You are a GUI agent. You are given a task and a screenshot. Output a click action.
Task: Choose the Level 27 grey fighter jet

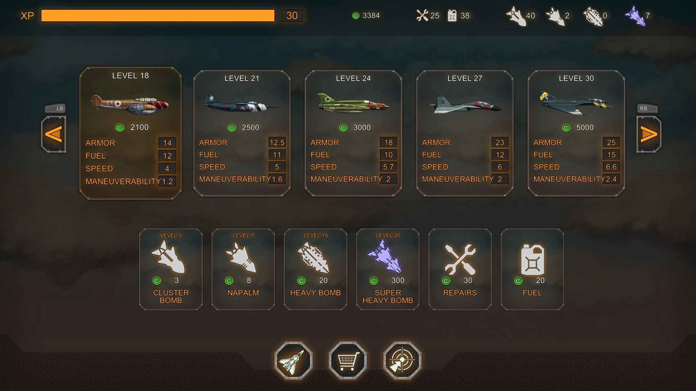(465, 133)
